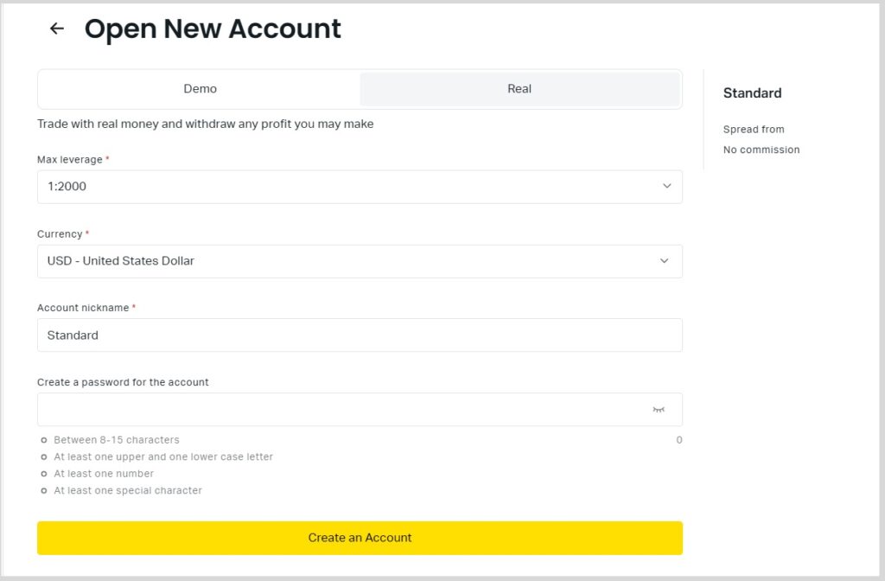The image size is (885, 581).
Task: Click the 'Between 8-15 characters' bullet indicator
Action: [44, 440]
